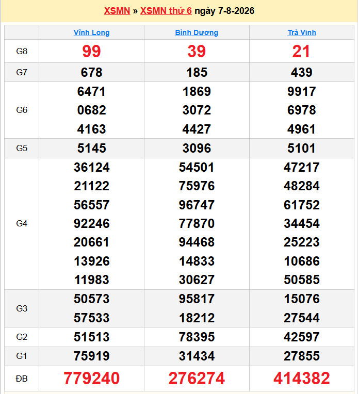Select G6 number 4163
The height and width of the screenshot is (394, 358).
point(91,129)
